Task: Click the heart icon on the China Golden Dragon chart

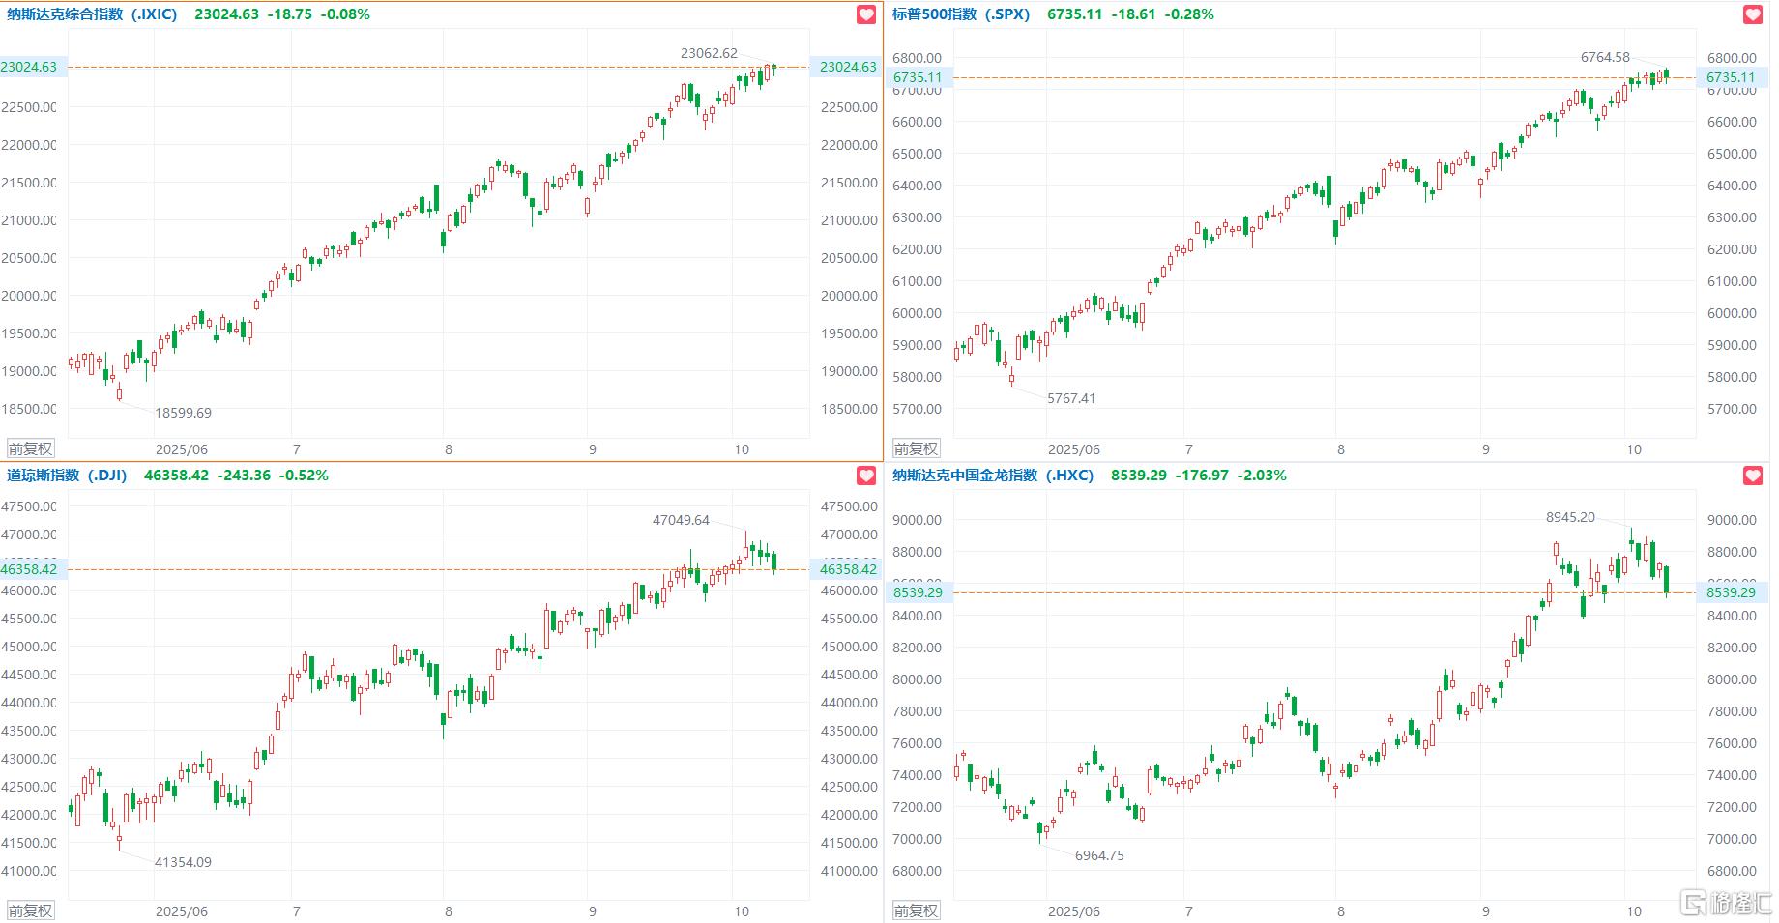Action: (x=1753, y=476)
